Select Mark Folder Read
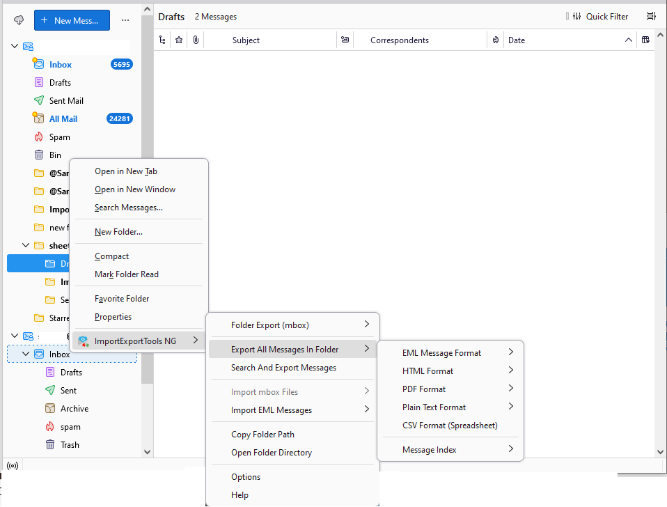The height and width of the screenshot is (507, 667). tap(139, 274)
